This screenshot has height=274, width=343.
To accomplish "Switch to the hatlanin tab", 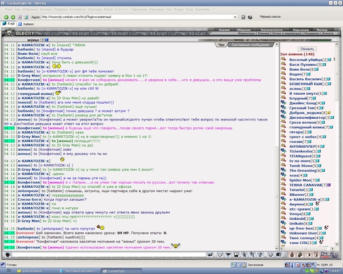I will (26, 24).
